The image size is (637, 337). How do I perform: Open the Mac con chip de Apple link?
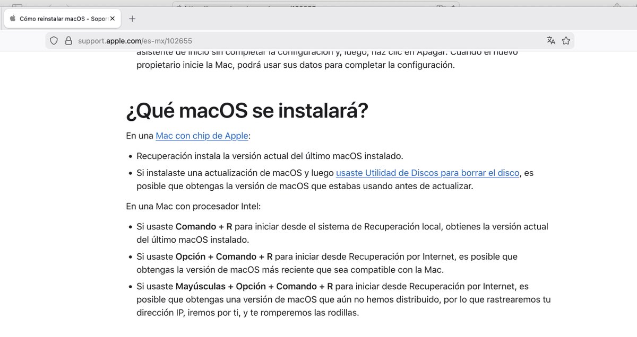point(202,136)
